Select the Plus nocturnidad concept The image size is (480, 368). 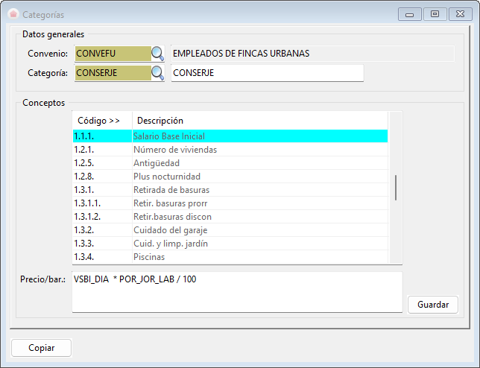coord(230,177)
